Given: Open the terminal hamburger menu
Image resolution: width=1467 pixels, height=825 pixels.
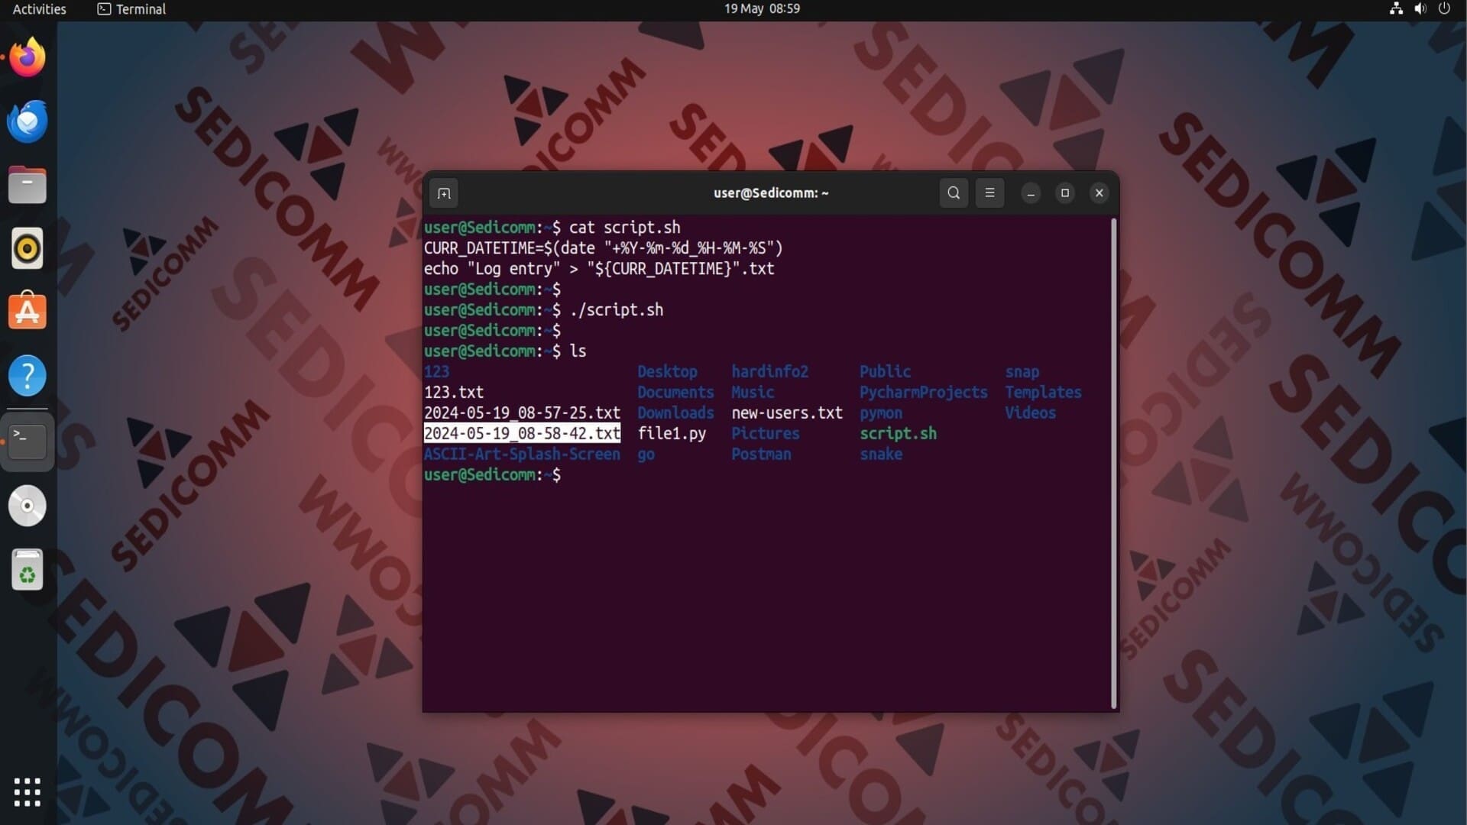Looking at the screenshot, I should coord(989,193).
